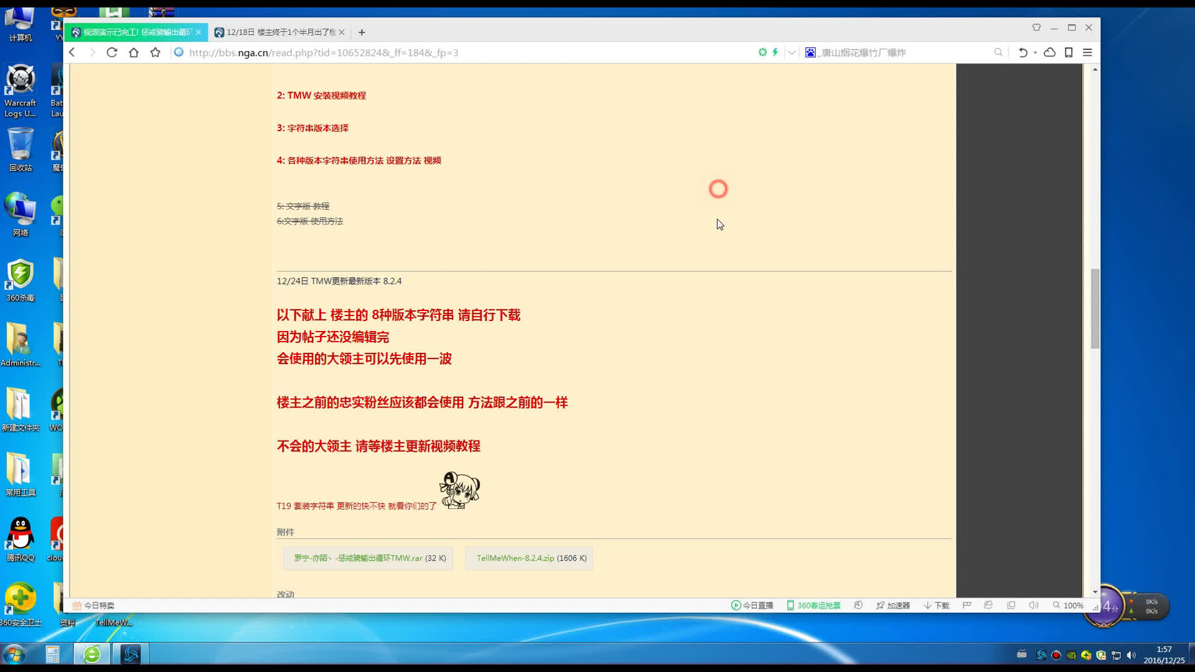Enable the lightning speed mode in address bar

click(774, 52)
